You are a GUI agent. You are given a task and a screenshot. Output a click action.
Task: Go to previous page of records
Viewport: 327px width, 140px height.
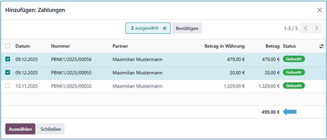(x=306, y=28)
